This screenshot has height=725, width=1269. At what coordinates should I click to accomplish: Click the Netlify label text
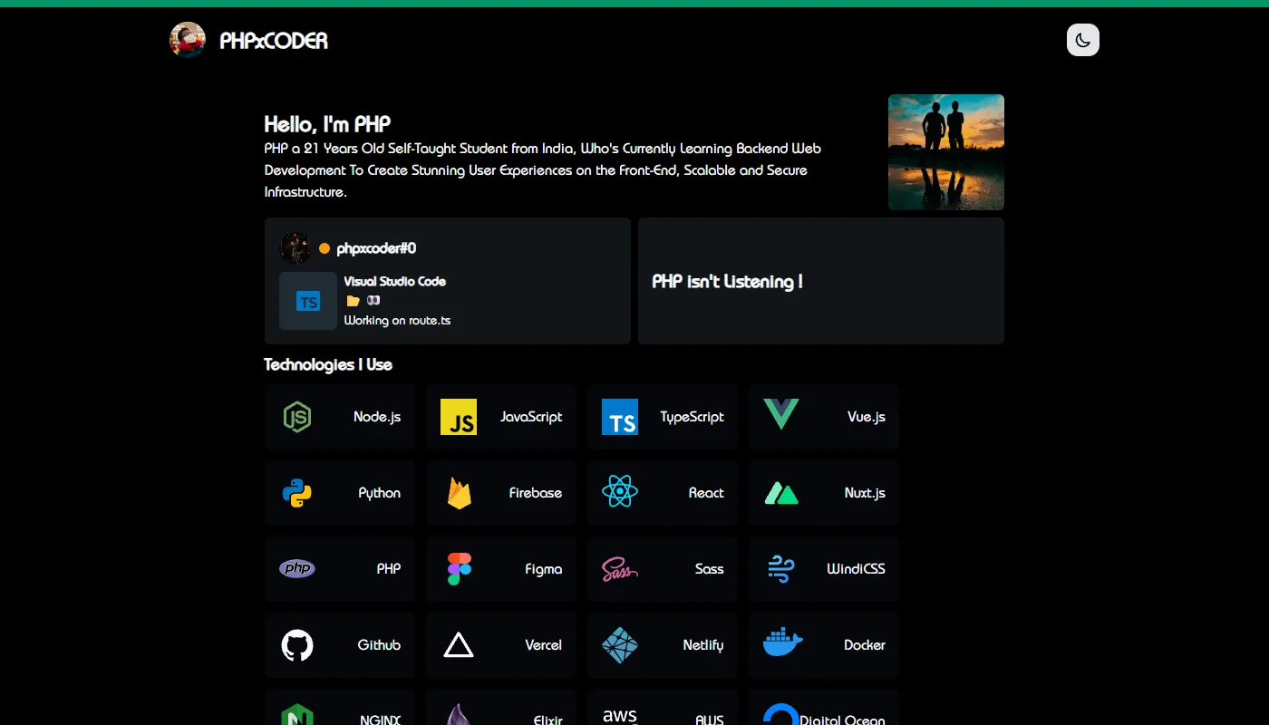click(703, 645)
